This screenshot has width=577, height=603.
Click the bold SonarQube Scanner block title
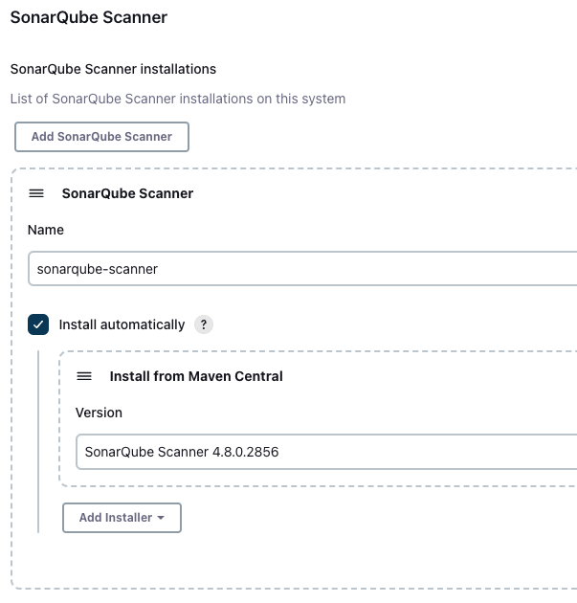point(127,193)
